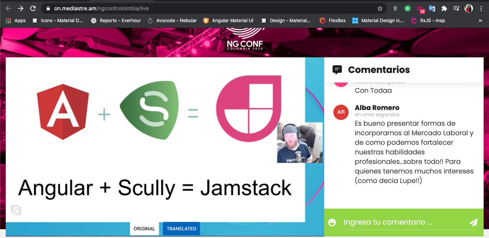Open the emoji picker smiley icon
This screenshot has height=238, width=489.
coord(332,223)
